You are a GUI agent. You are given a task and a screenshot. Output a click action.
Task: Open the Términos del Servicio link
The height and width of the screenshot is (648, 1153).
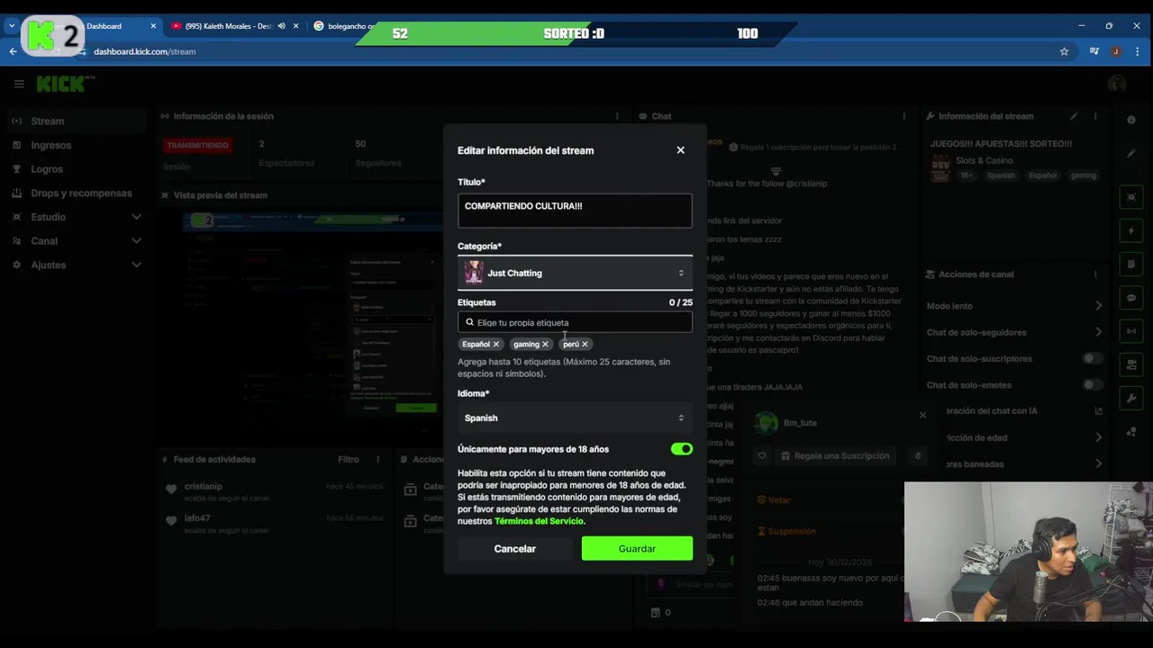(x=539, y=521)
